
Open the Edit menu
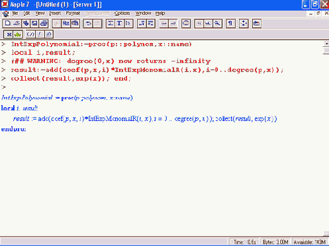[26, 13]
